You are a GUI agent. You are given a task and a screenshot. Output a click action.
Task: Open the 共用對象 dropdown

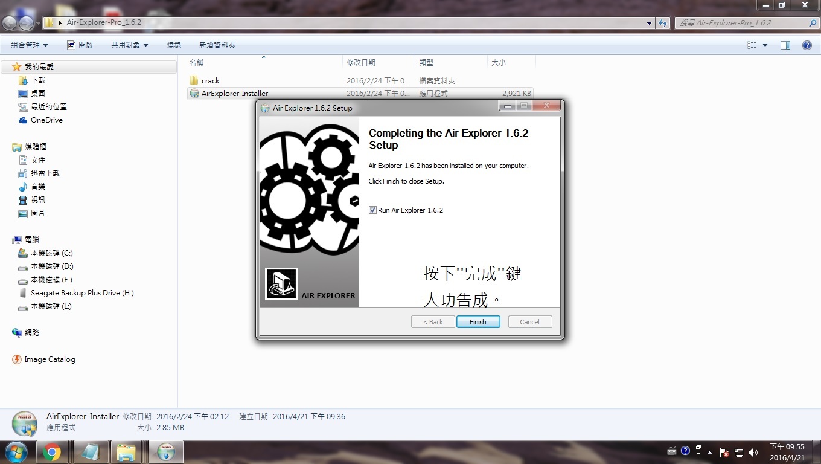129,45
